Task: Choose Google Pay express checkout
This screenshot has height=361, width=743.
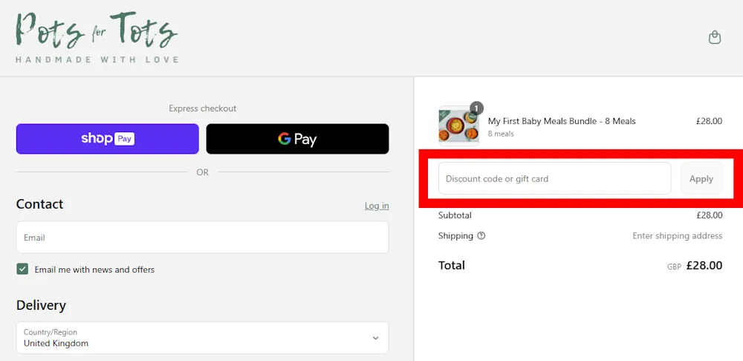Action: [x=297, y=139]
